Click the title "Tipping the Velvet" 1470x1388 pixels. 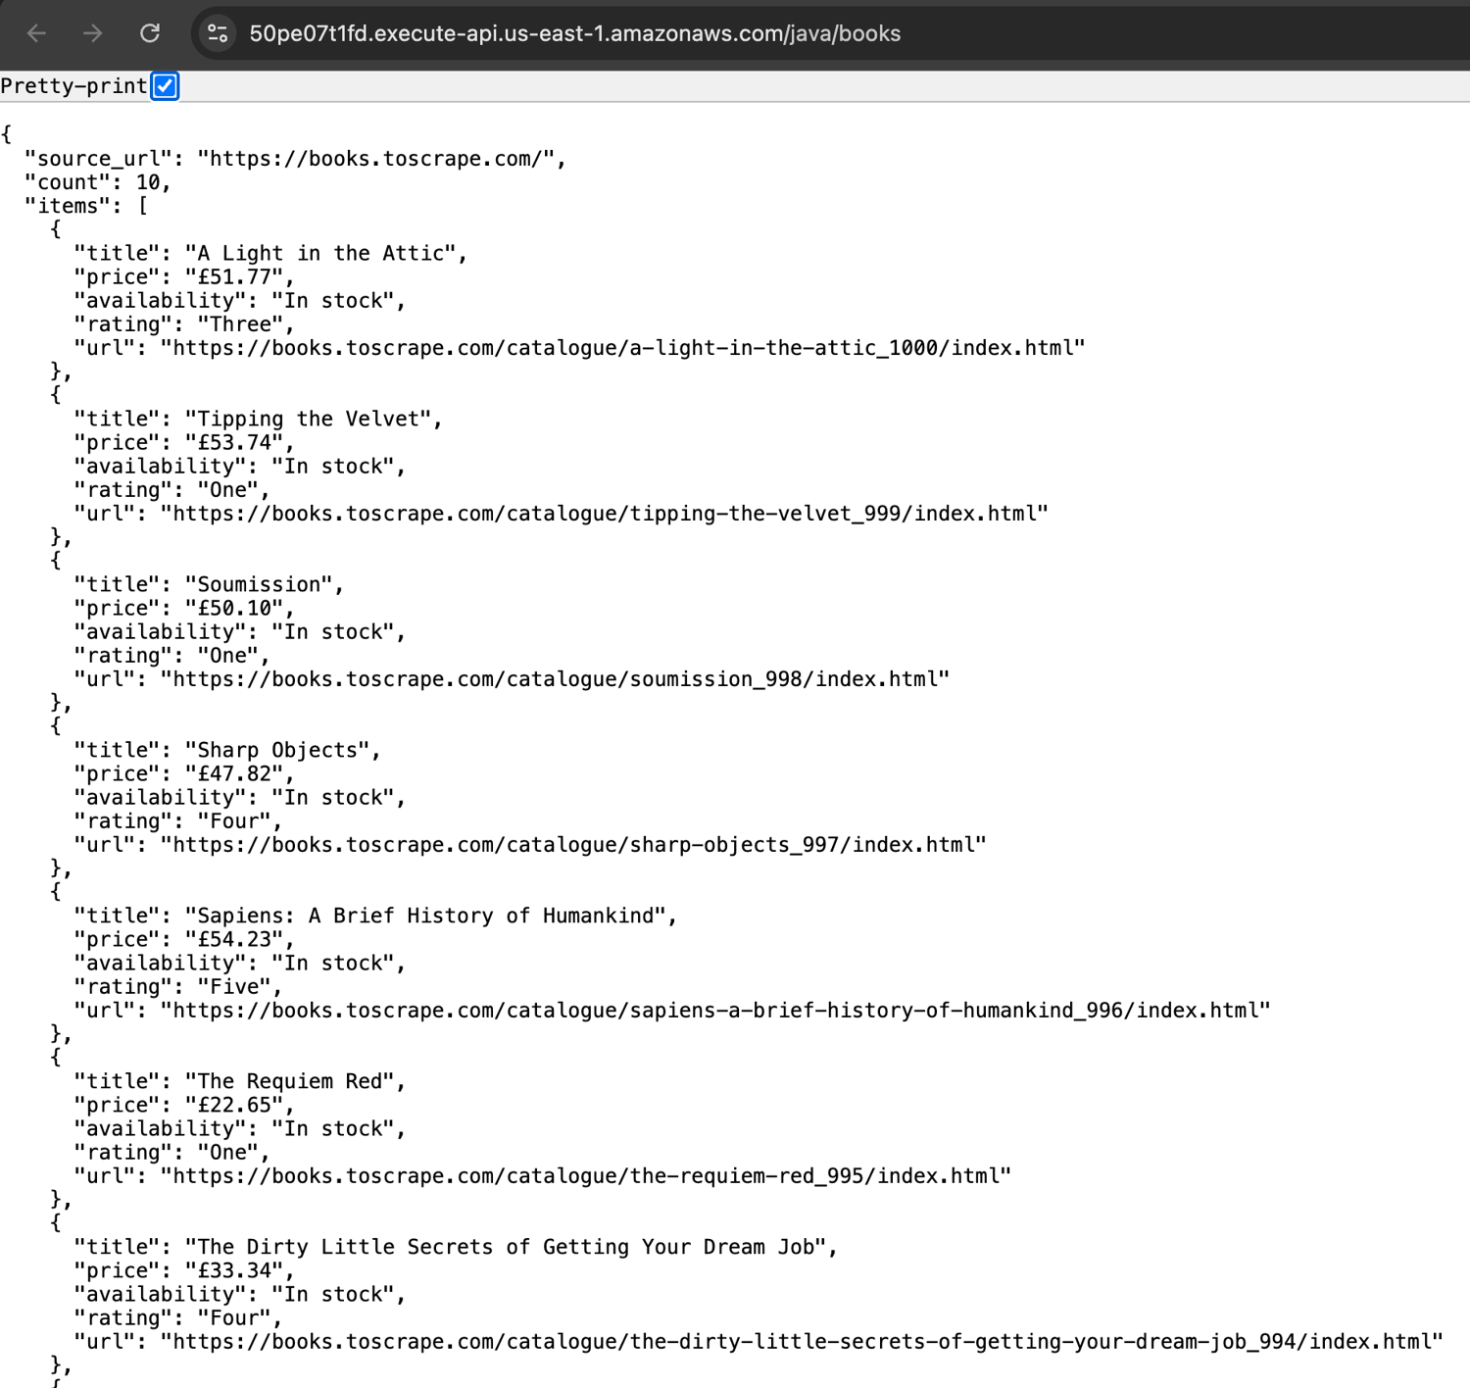309,420
